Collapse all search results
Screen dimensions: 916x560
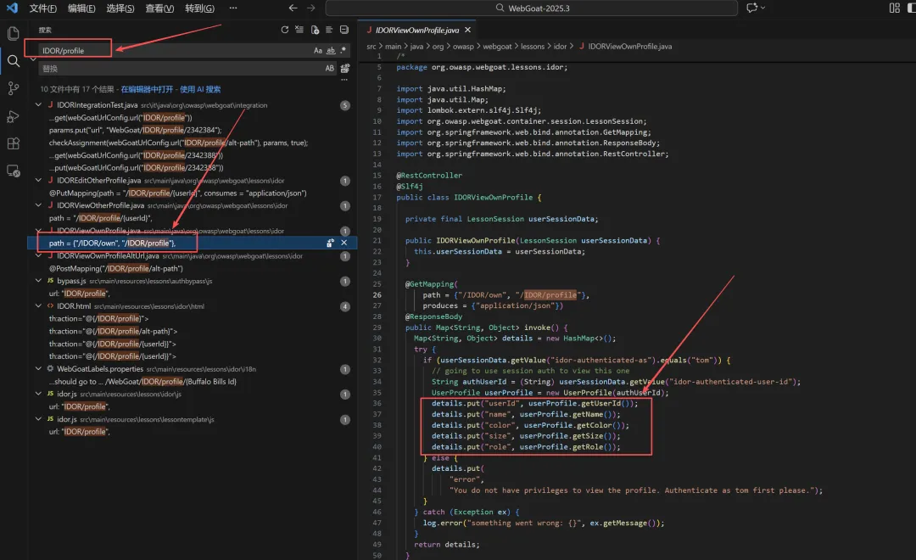(344, 30)
